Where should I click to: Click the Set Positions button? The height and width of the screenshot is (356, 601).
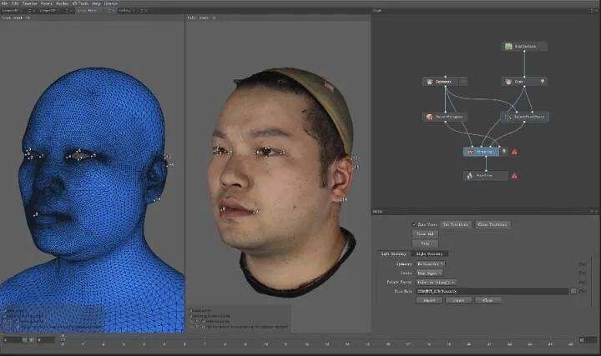tap(456, 224)
